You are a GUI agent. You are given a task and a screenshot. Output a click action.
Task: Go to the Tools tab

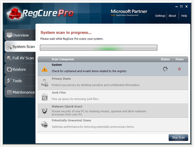(x=20, y=81)
